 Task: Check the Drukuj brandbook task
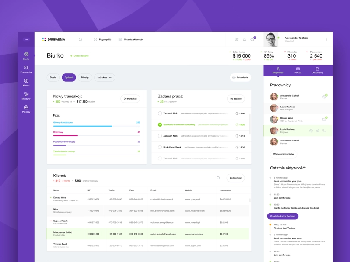point(160,147)
